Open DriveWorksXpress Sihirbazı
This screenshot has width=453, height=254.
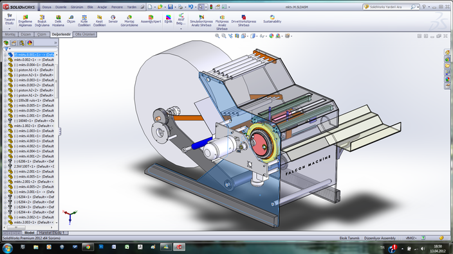(243, 21)
